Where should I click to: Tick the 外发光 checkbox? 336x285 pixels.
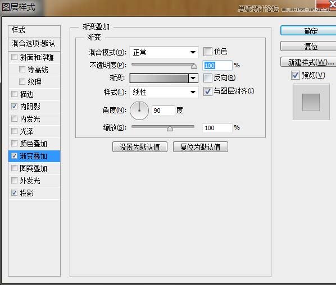pyautogui.click(x=15, y=181)
